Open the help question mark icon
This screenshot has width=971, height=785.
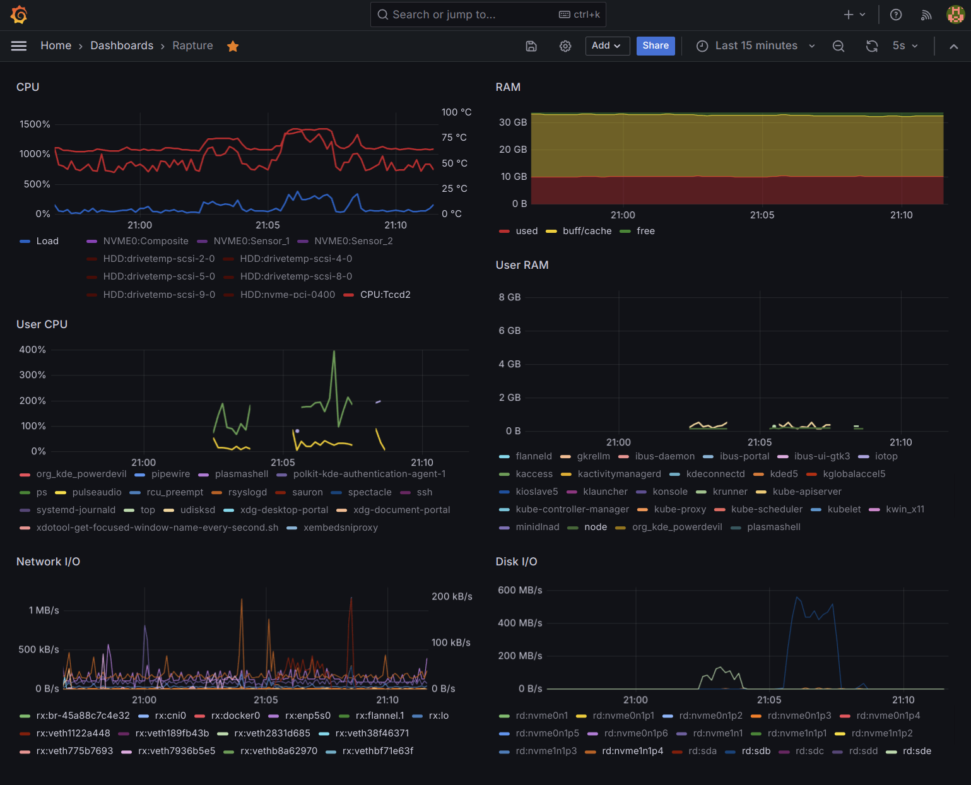click(896, 15)
